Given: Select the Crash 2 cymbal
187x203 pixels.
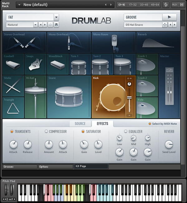Looking at the screenshot, I should click(x=147, y=86).
